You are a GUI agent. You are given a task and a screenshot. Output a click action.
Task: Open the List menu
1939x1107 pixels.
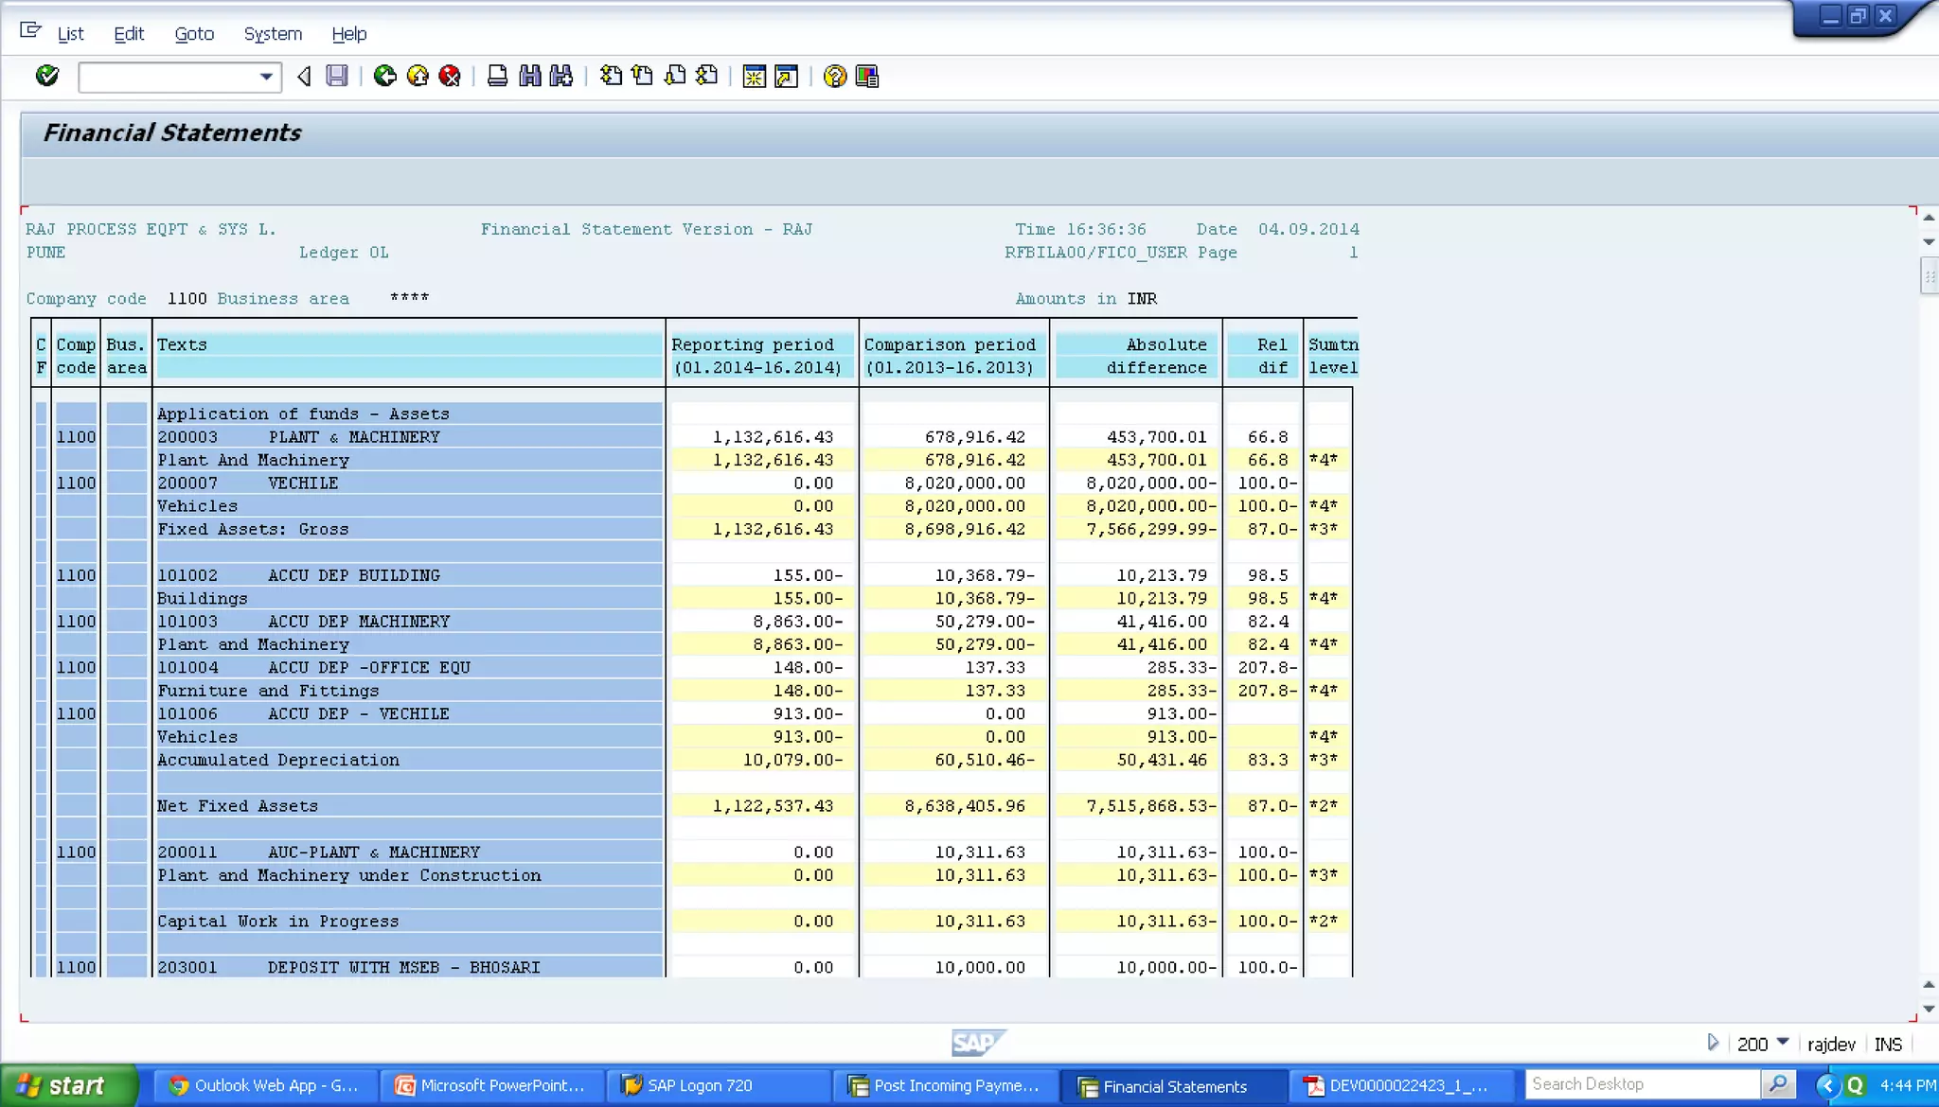pos(70,34)
